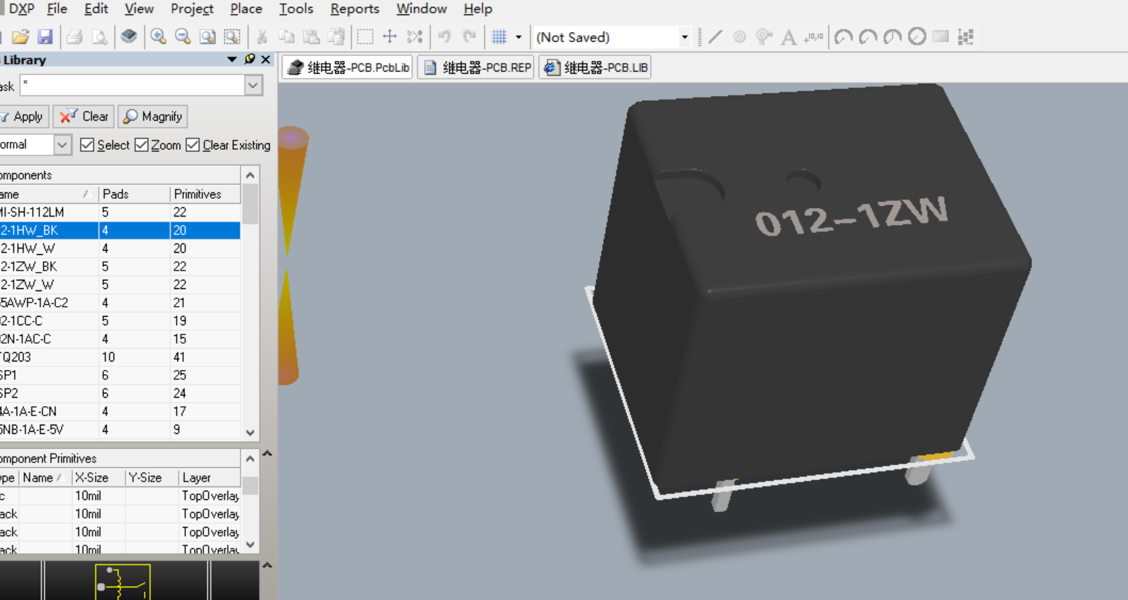1128x600 pixels.
Task: Select the Place String 'A' tool
Action: tap(788, 37)
